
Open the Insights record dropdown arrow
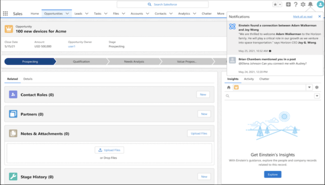click(x=309, y=87)
